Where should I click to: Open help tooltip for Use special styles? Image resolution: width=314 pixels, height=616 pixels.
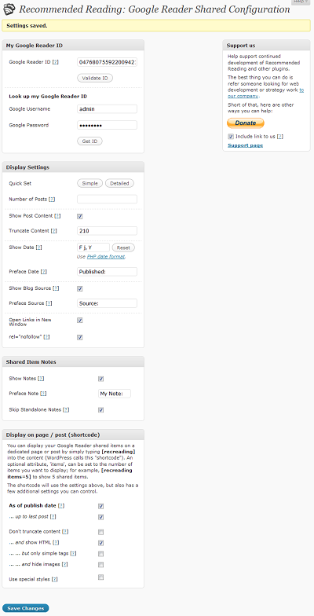(x=55, y=579)
